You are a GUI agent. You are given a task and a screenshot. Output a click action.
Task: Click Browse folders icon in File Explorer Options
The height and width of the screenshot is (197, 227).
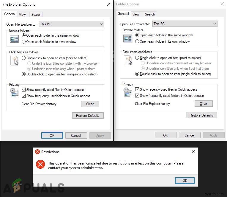pos(14,39)
